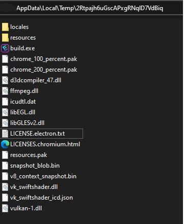Select the Edge icon for LICENSES.chromium.html
Image resolution: width=184 pixels, height=224 pixels.
click(5, 144)
